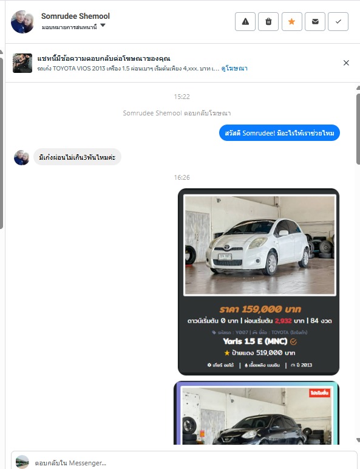Click the scroll down arrow of chat

click(358, 440)
